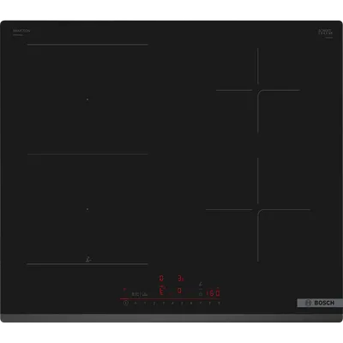343x343 pixels.
Task: Select the front-left zone red display
Action: [161, 292]
